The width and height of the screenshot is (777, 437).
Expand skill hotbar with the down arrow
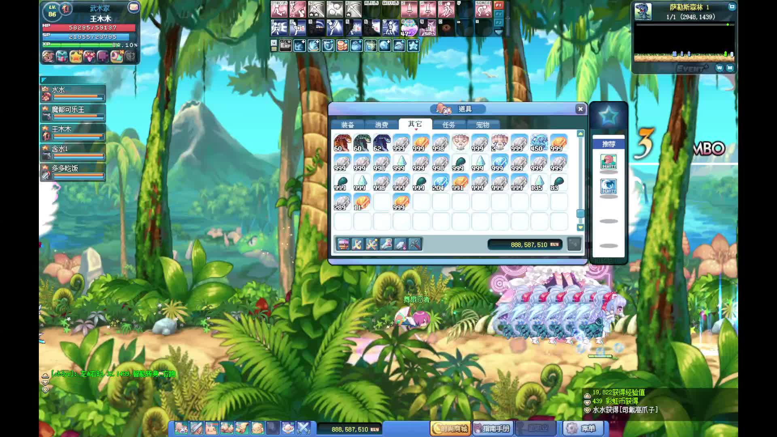pos(499,32)
